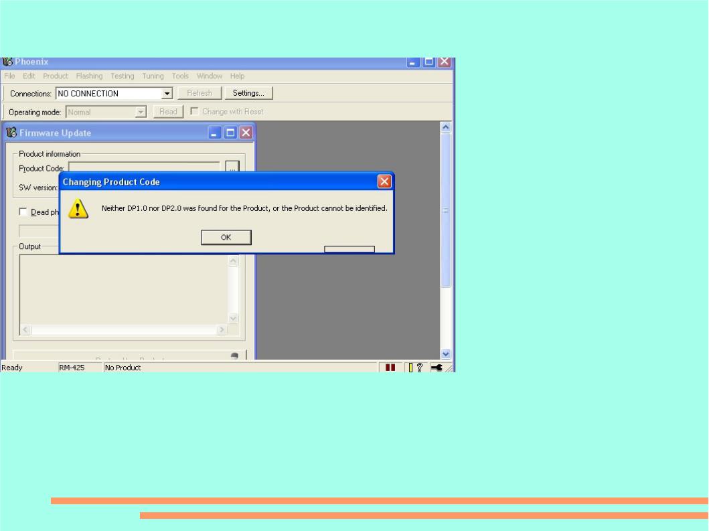Expand the Connections dropdown
This screenshot has width=709, height=531.
coord(167,94)
